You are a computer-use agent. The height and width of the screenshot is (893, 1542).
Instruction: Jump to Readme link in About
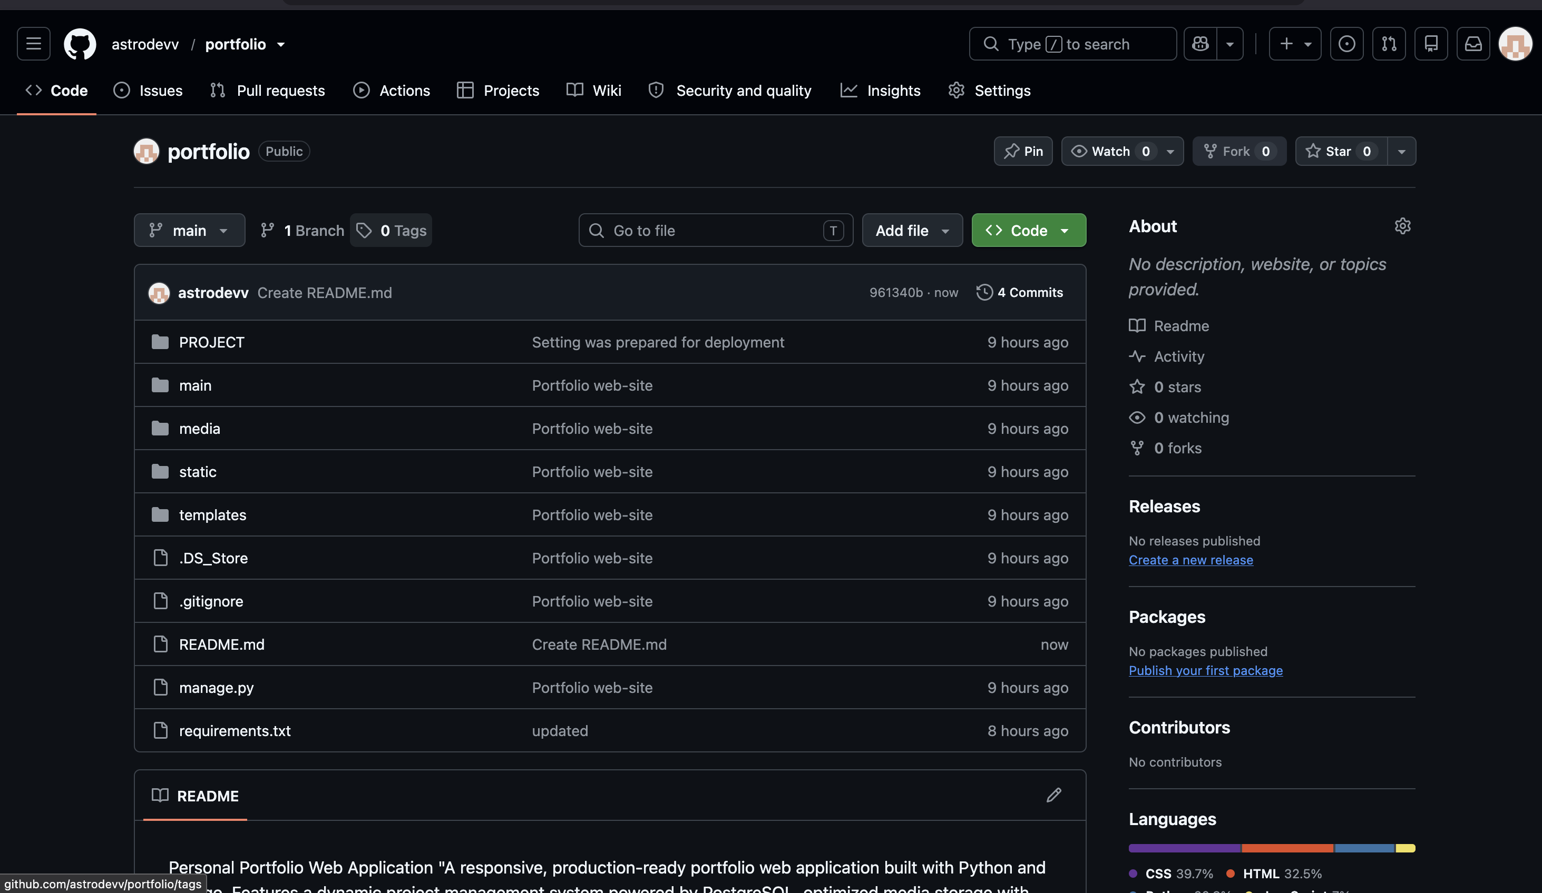click(x=1169, y=326)
